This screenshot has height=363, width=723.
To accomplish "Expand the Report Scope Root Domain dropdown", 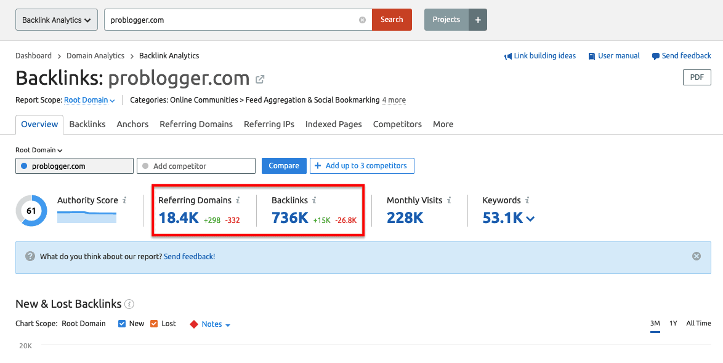I will tap(90, 100).
